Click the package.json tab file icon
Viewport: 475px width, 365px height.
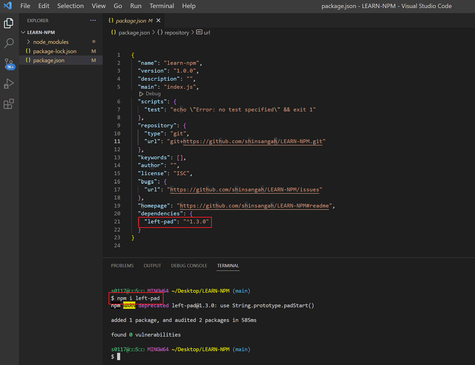[111, 21]
